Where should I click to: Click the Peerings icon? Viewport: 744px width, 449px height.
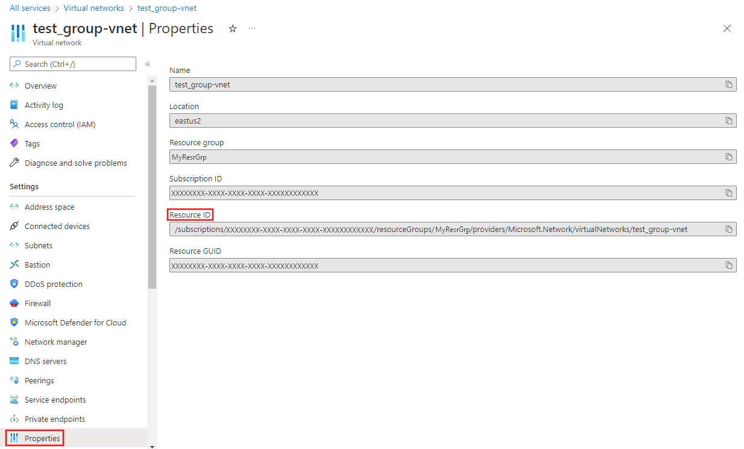point(14,380)
